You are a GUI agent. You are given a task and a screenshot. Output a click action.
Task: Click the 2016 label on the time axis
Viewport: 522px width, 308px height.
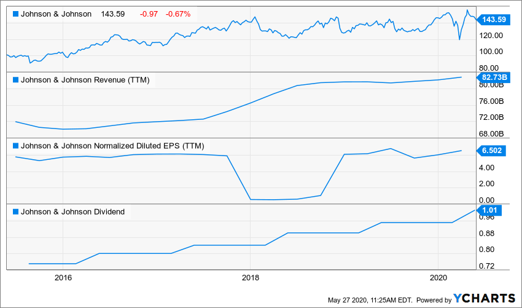pos(63,277)
